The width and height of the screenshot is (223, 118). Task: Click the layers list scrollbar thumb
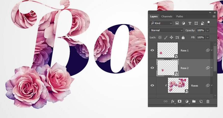pyautogui.click(x=215, y=59)
